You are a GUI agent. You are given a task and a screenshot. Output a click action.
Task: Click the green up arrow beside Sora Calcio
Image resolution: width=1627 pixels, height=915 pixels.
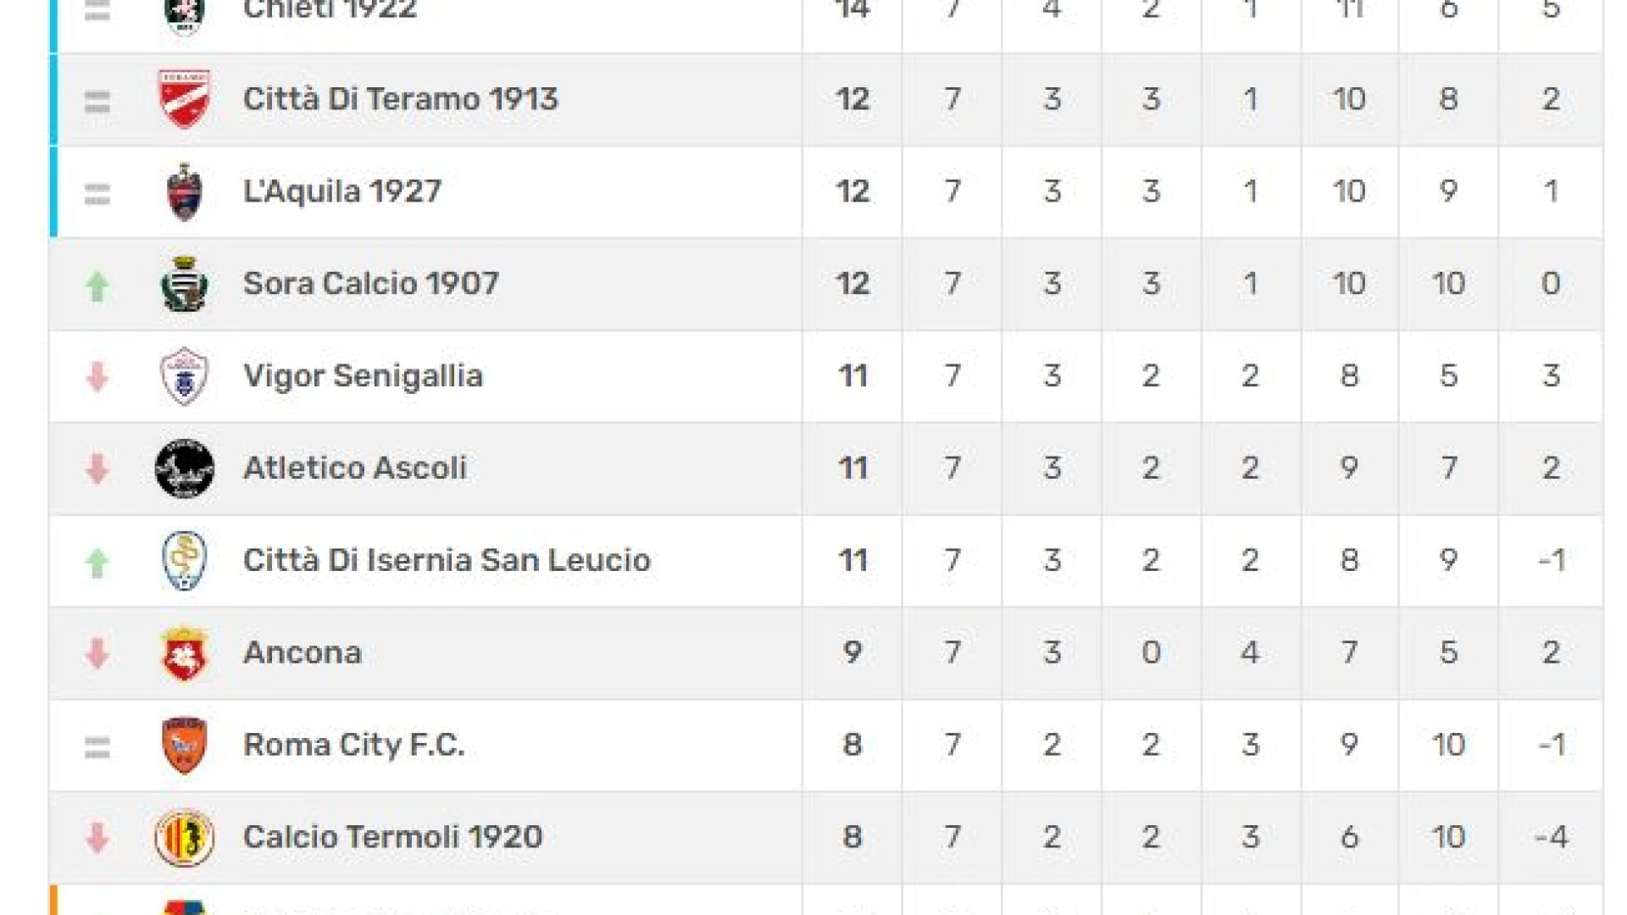(97, 286)
